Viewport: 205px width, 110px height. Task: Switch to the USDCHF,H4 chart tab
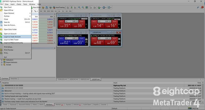[73, 79]
